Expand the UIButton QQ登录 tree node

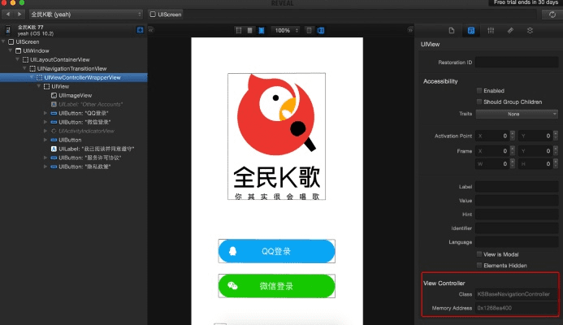pyautogui.click(x=45, y=113)
